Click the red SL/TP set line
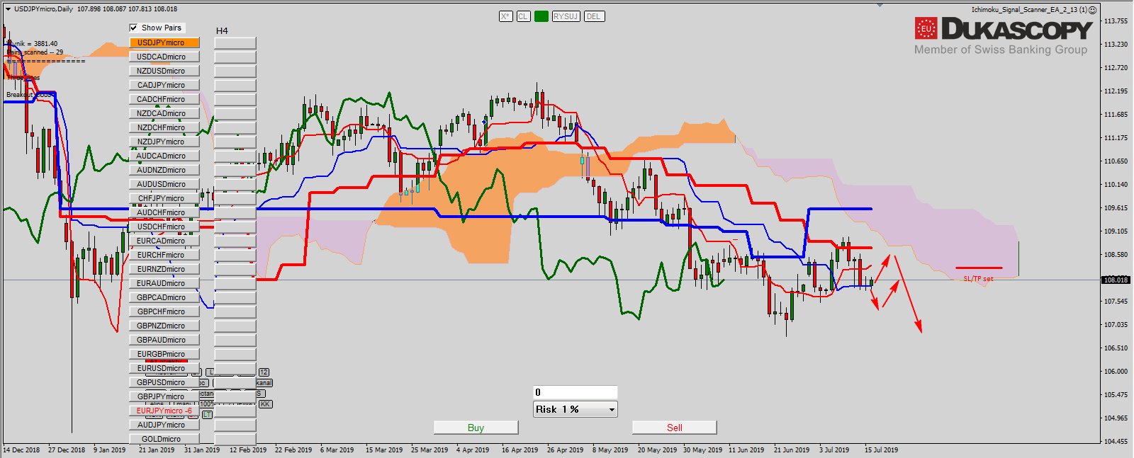Screen dimensions: 1134x458 979,268
